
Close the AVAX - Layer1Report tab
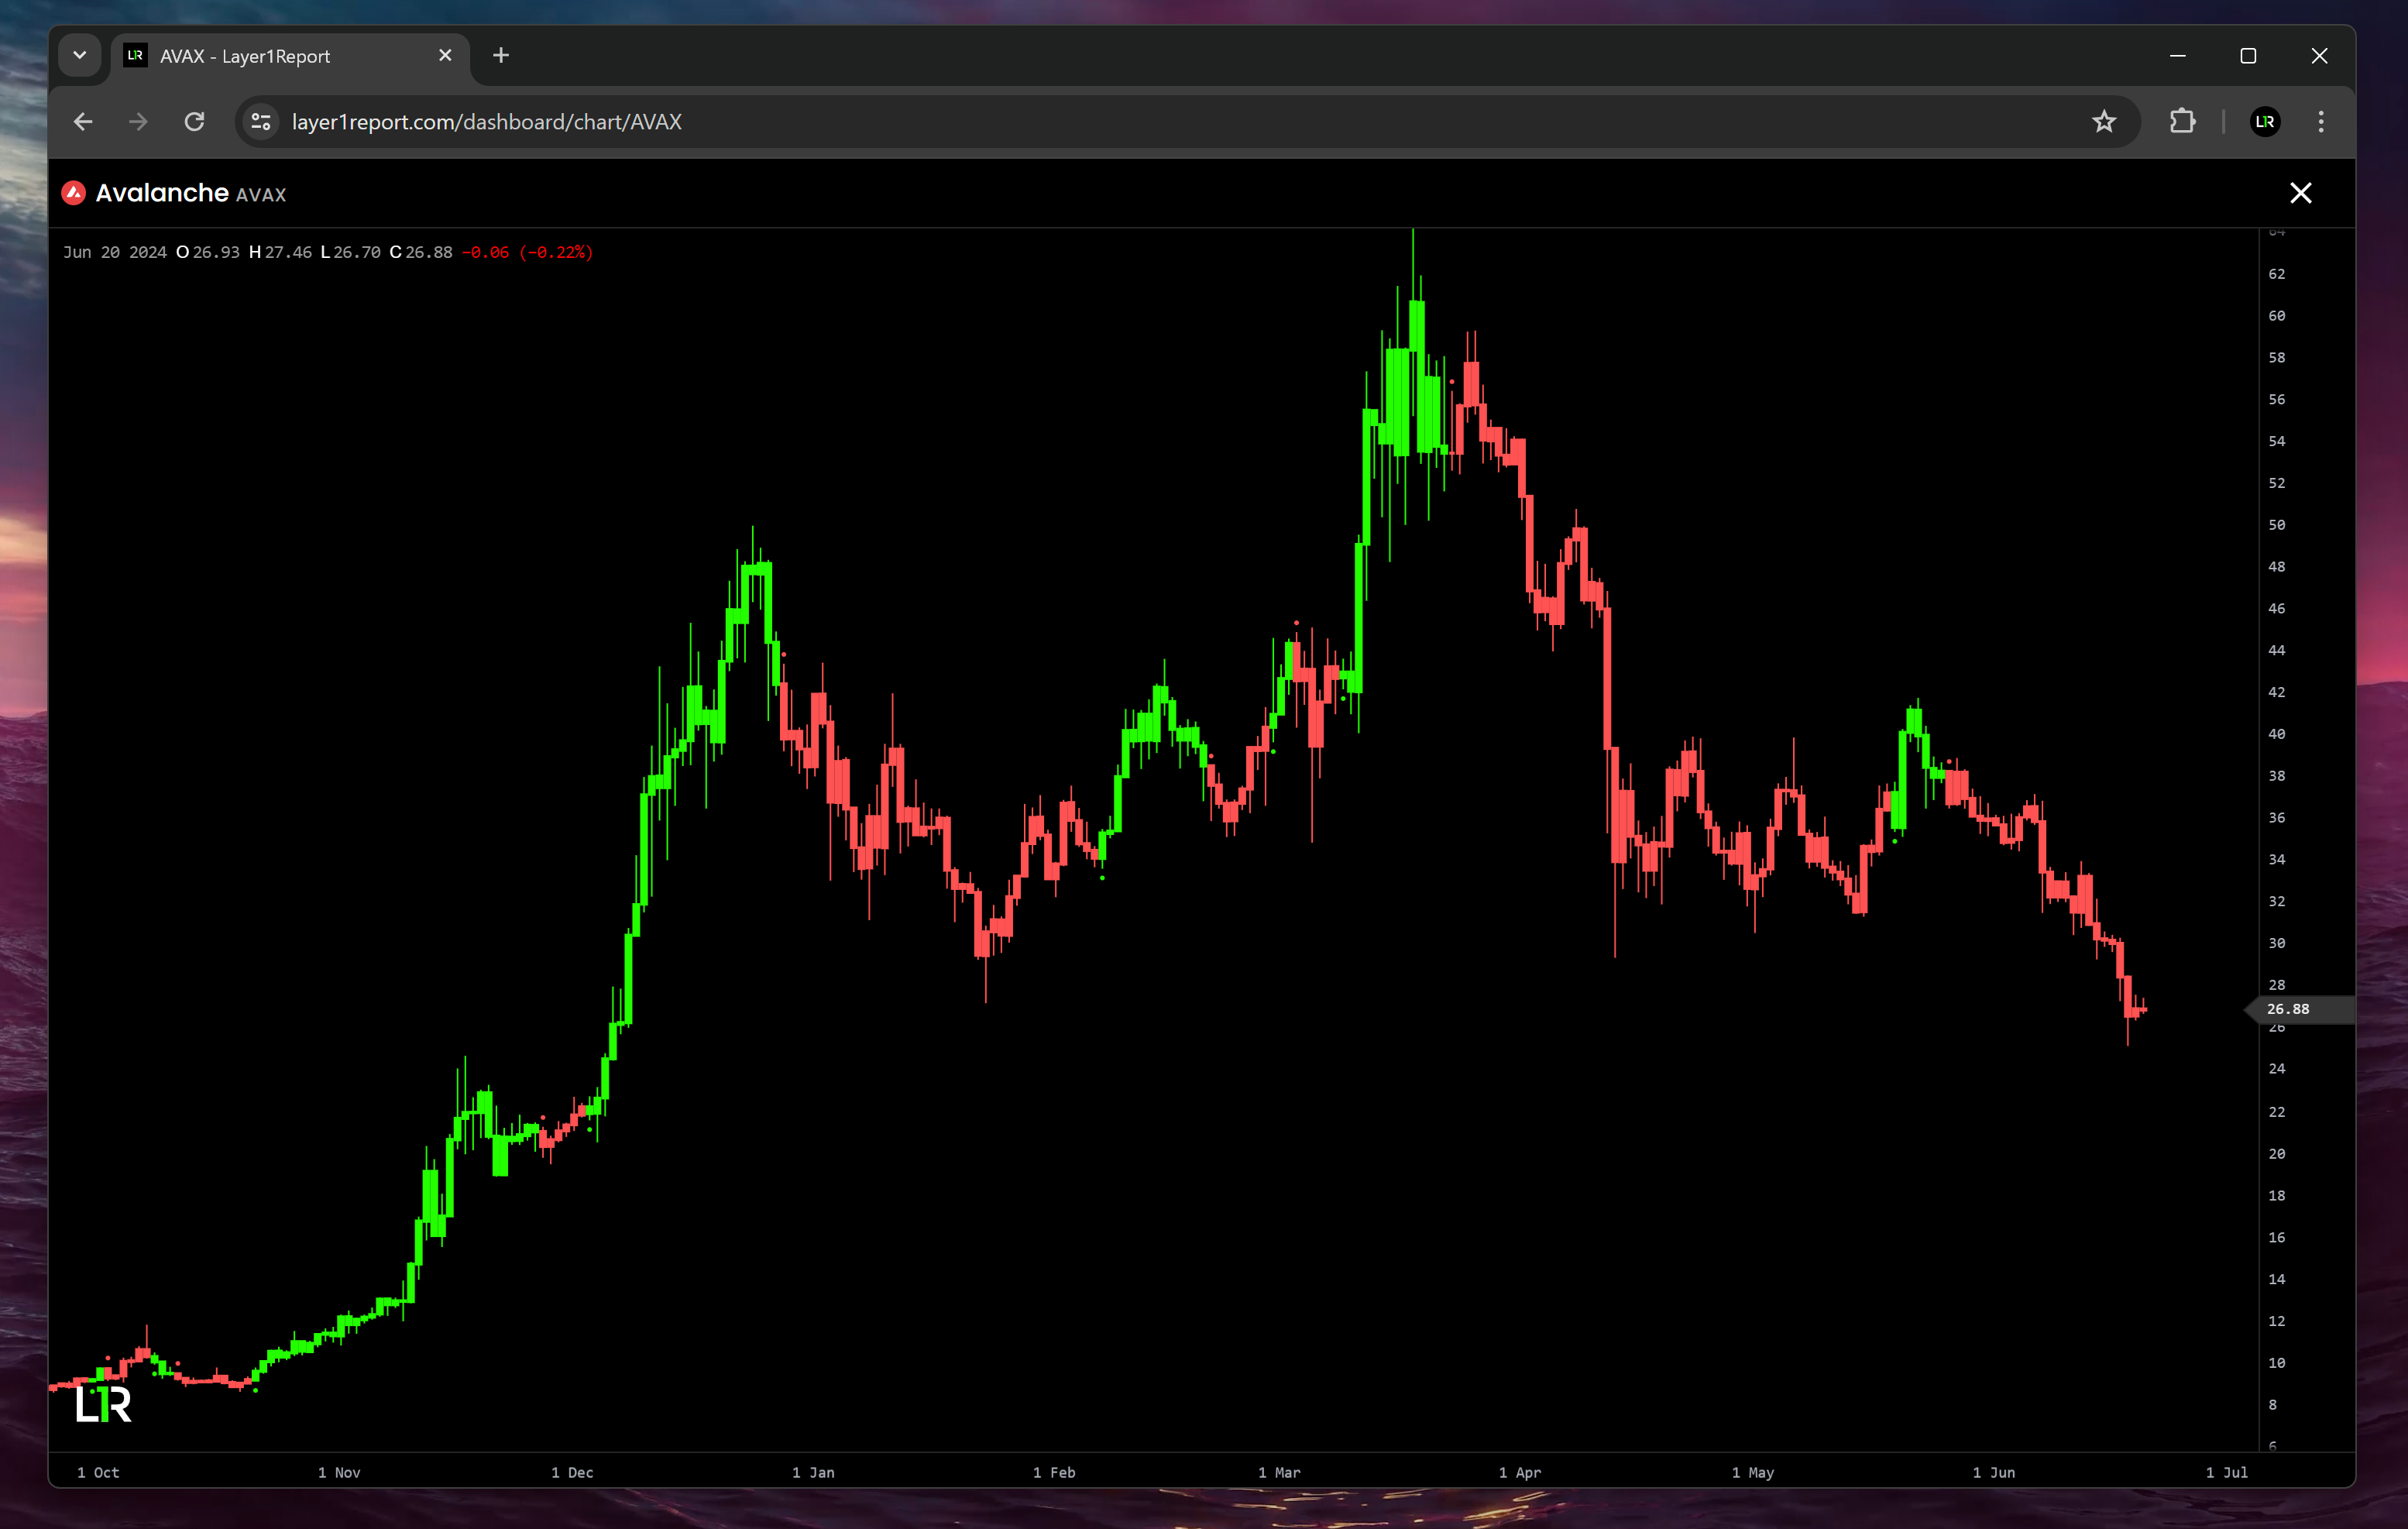[445, 56]
